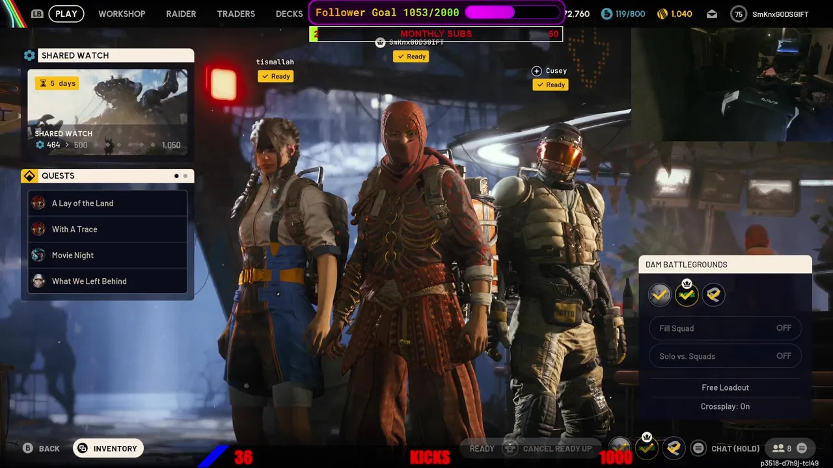Click the inventory controller icon
The height and width of the screenshot is (468, 833).
[83, 448]
